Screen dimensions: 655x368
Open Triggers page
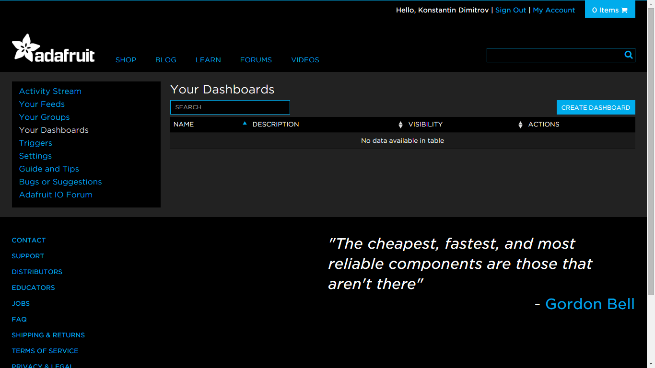[x=35, y=143]
